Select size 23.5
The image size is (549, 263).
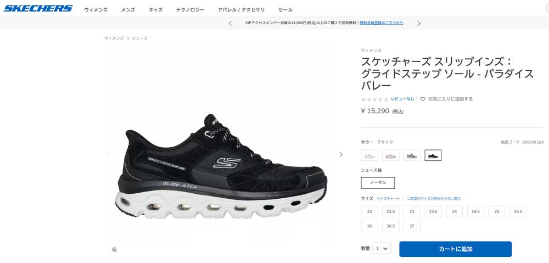click(433, 211)
